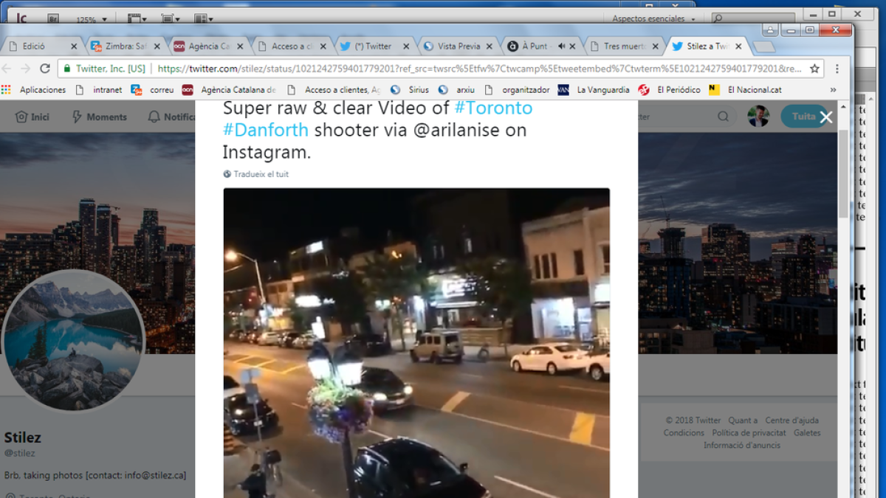Screen dimensions: 886x498
Task: Open the Sirius bookmark icon
Action: point(395,90)
